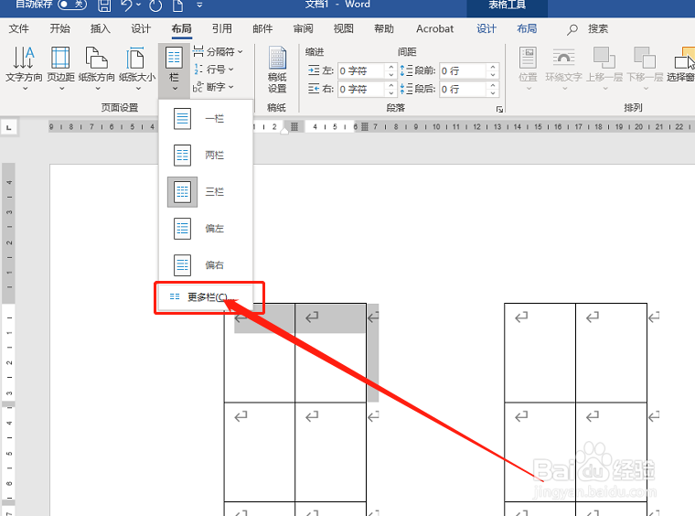The height and width of the screenshot is (516, 695).
Task: Open the 纸张大小 paper size menu
Action: [137, 69]
